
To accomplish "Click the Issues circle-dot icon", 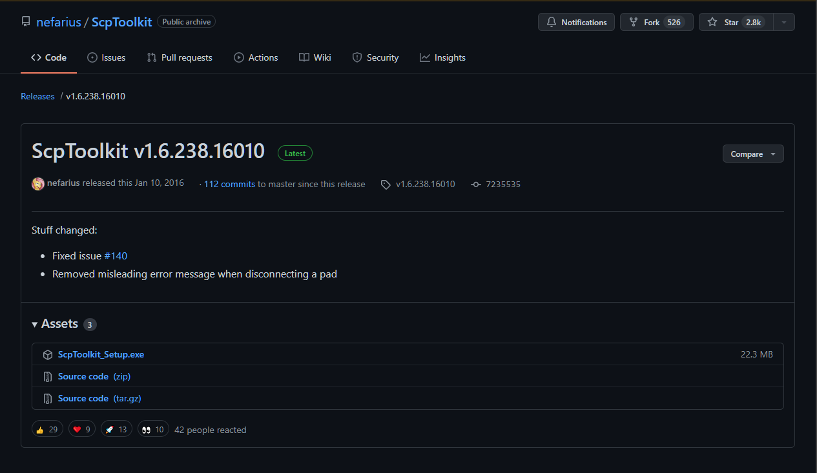I will (92, 57).
